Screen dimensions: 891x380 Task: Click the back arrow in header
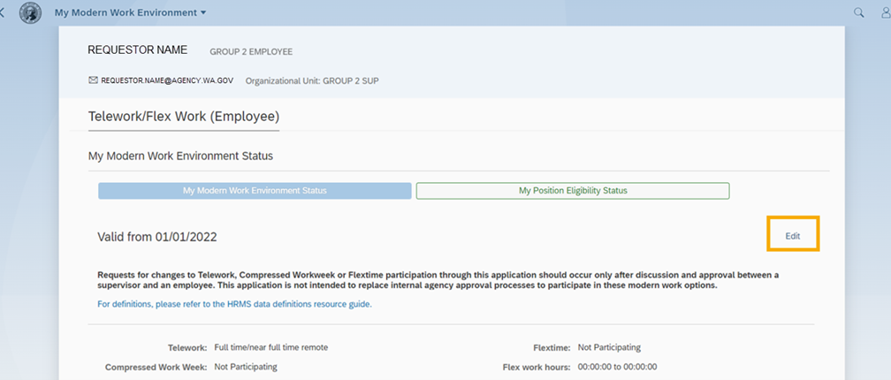pos(3,13)
